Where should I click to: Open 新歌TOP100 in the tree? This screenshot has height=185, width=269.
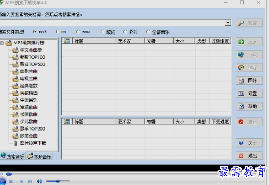(x=33, y=57)
